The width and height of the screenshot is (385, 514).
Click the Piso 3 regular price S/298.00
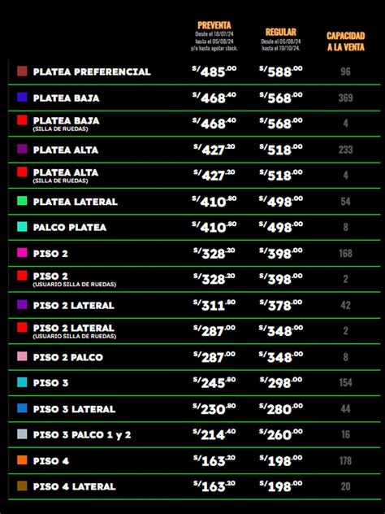click(281, 382)
